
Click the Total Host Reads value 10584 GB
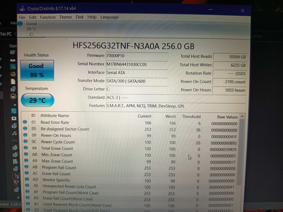(230, 57)
